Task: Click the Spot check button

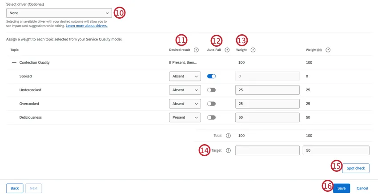Action: point(355,168)
